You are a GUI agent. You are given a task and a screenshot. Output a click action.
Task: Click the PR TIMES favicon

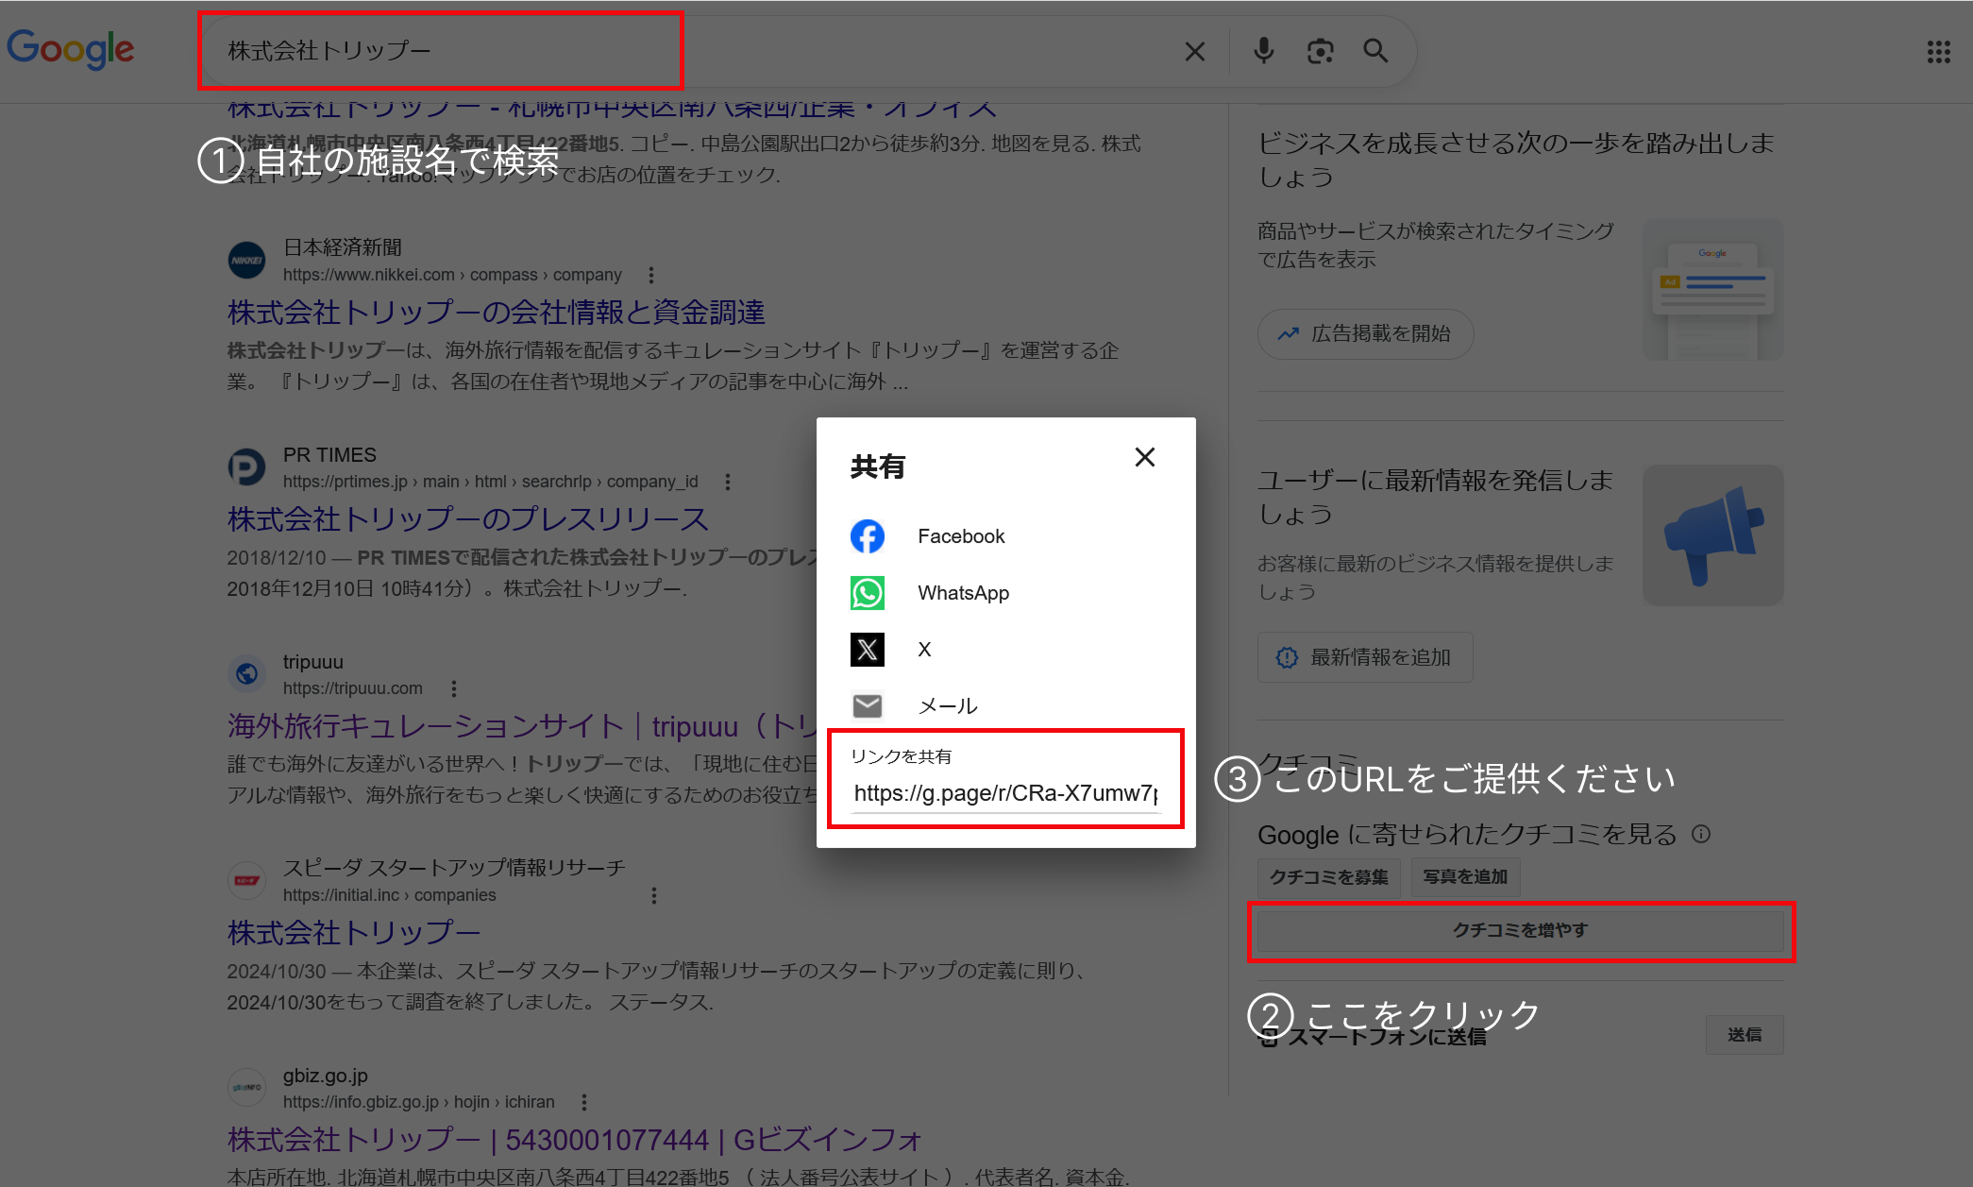[246, 467]
